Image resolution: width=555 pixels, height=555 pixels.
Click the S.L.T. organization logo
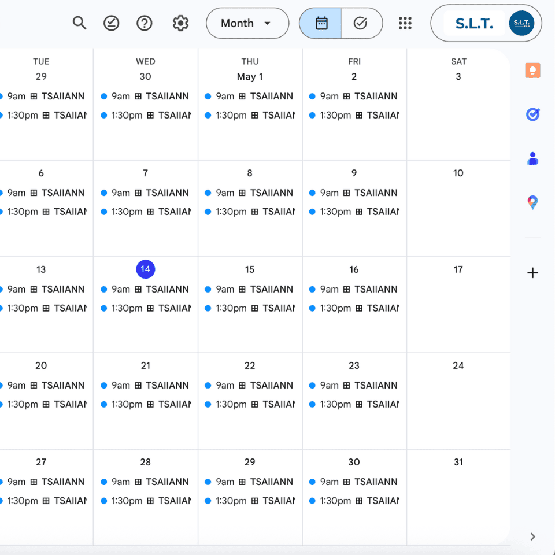point(474,23)
